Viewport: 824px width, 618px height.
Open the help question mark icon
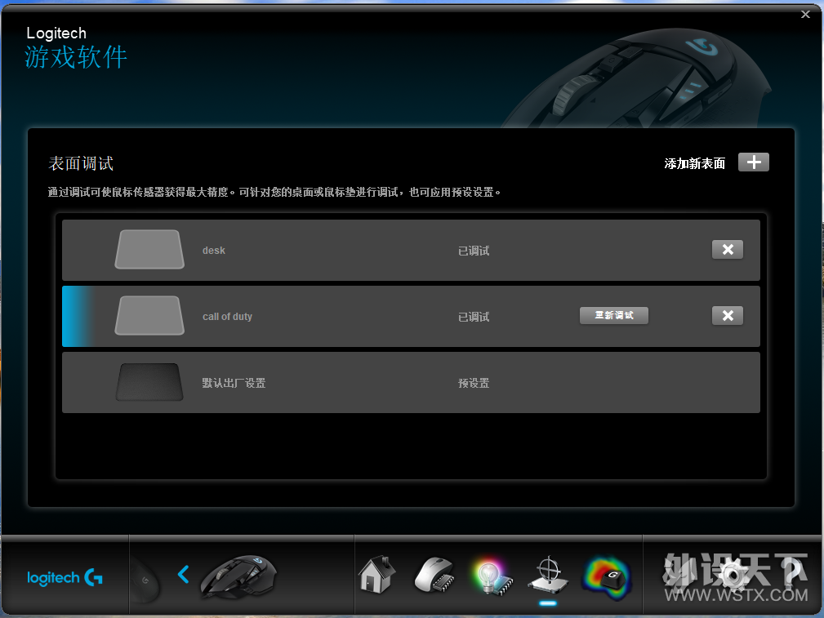tap(793, 574)
